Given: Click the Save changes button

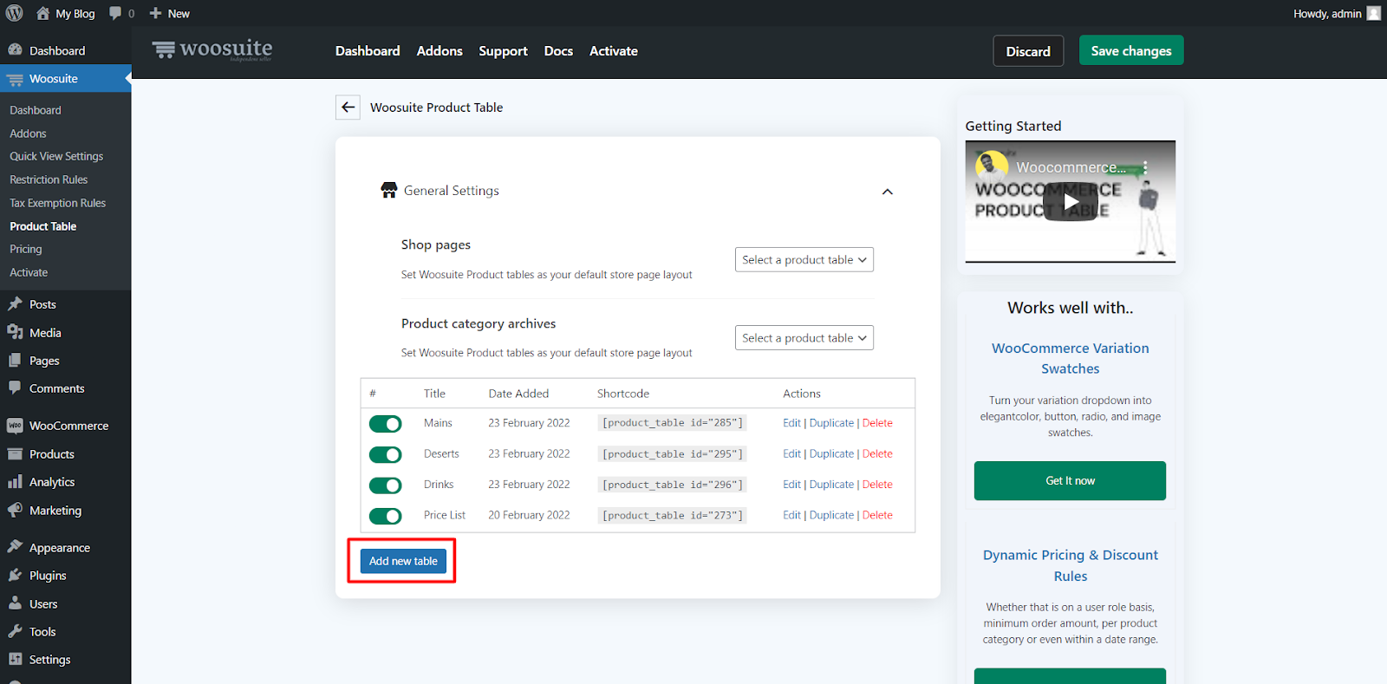Looking at the screenshot, I should [x=1131, y=50].
